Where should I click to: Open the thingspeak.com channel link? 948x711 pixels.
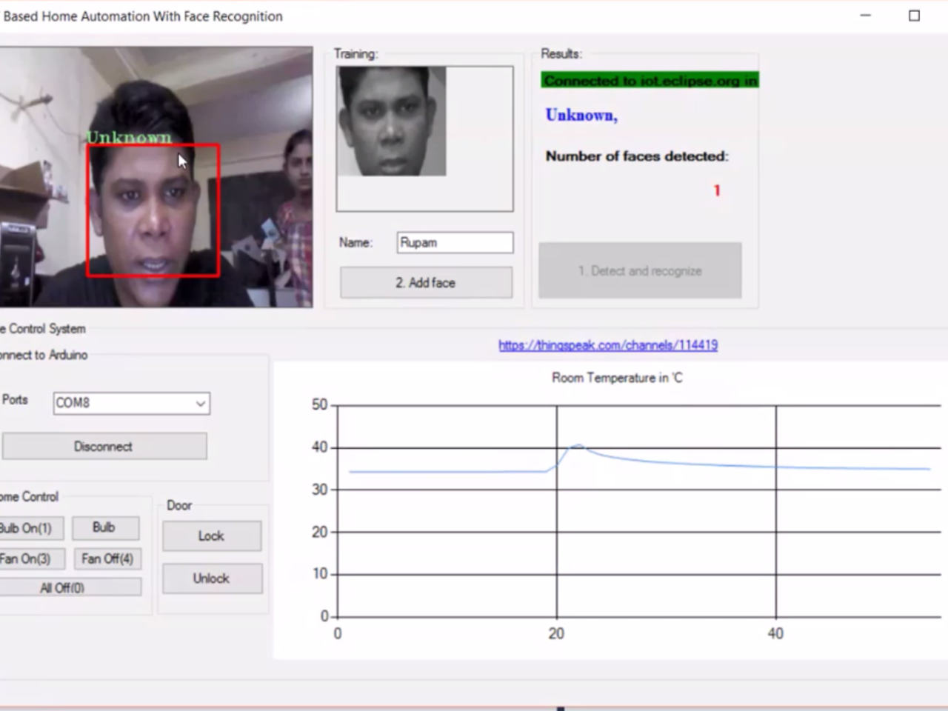pyautogui.click(x=607, y=345)
